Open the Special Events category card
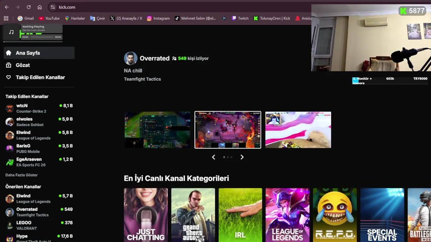The height and width of the screenshot is (242, 431). coord(382,215)
